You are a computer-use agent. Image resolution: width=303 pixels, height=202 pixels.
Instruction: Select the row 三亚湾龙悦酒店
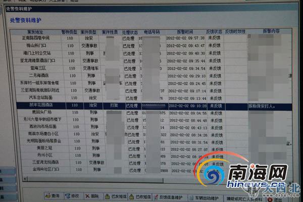155,163
